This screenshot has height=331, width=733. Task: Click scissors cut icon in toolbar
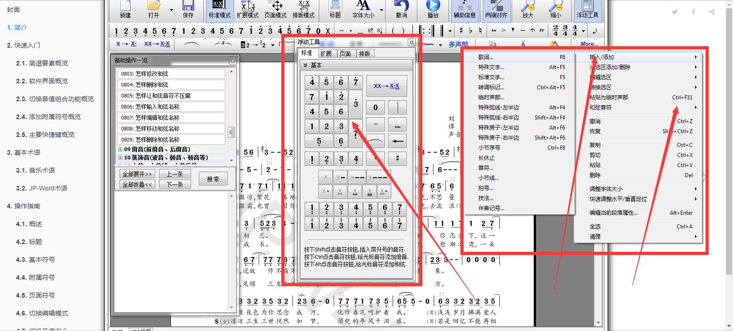pos(523,44)
